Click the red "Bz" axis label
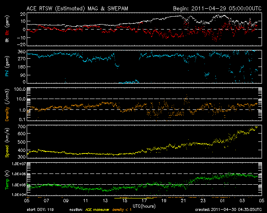This screenshot has width=267, height=213. pyautogui.click(x=7, y=33)
